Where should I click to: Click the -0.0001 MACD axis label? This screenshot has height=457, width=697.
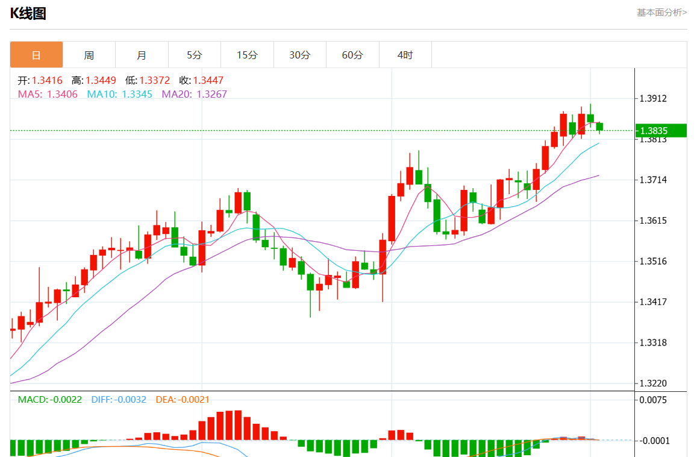[653, 441]
